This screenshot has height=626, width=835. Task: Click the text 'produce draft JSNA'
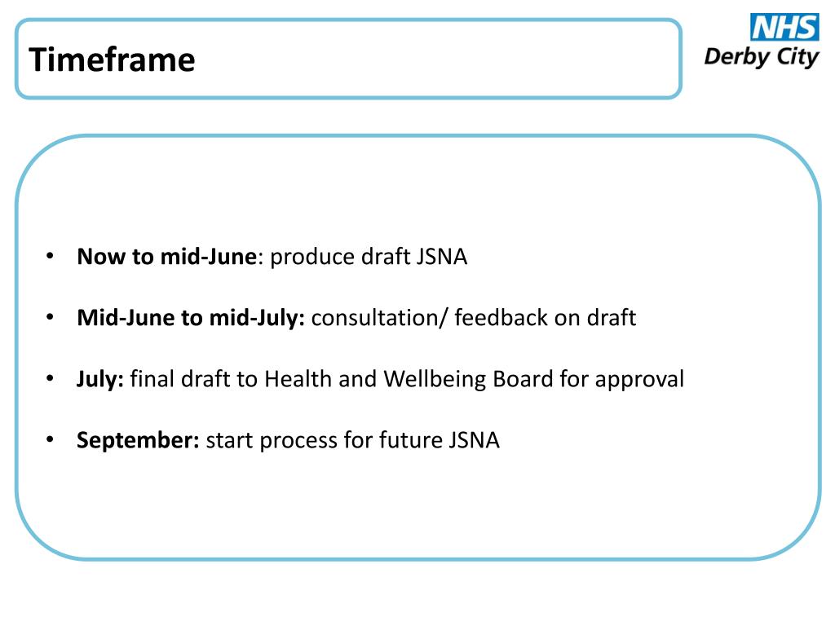tap(369, 257)
